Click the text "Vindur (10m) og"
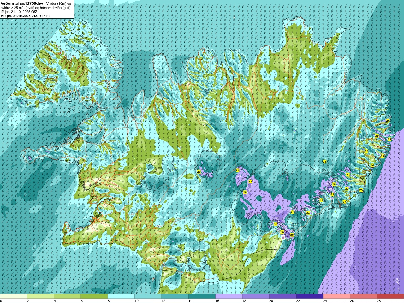 [x=59, y=4]
